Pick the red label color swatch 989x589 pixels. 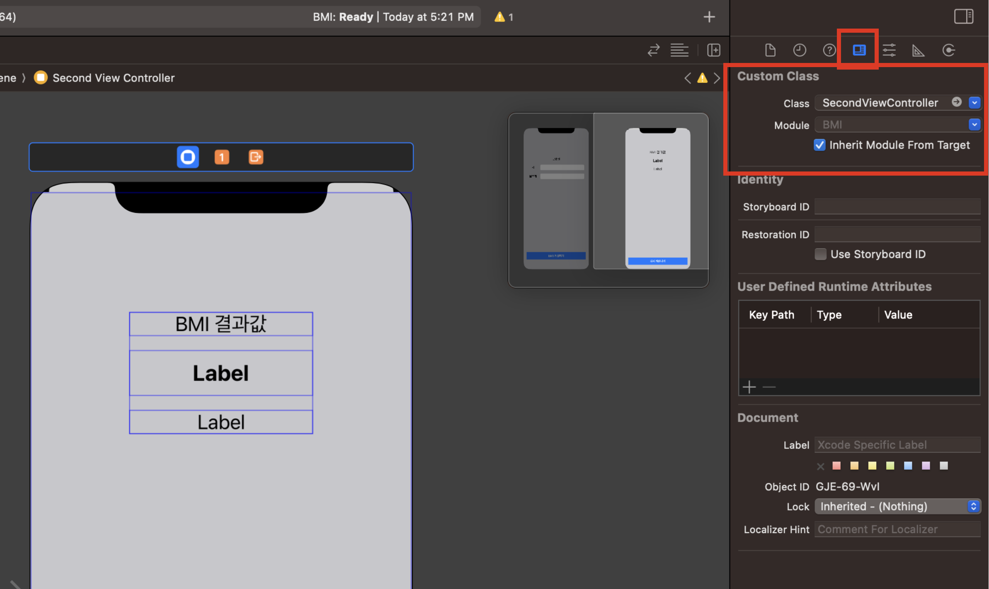click(836, 466)
